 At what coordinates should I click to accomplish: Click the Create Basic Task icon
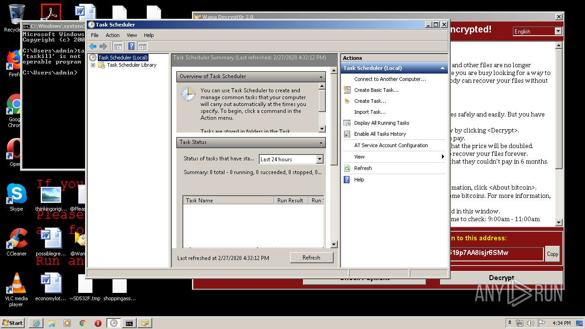(x=347, y=90)
